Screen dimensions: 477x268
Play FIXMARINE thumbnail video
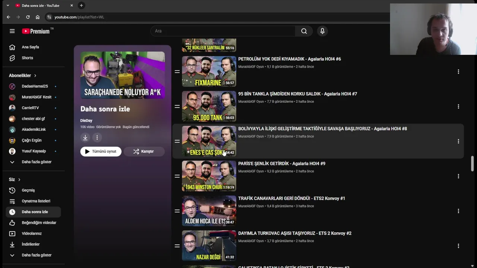(209, 71)
